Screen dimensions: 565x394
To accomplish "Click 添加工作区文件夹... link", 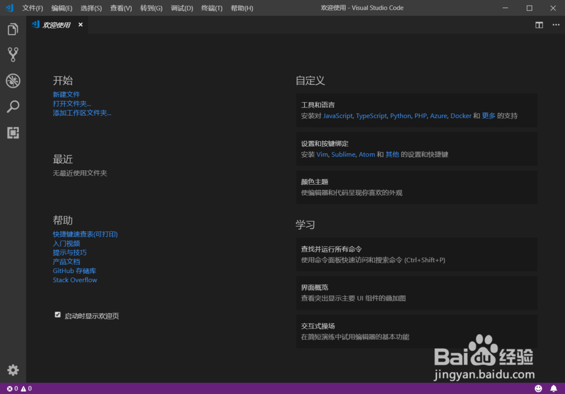I will [82, 113].
